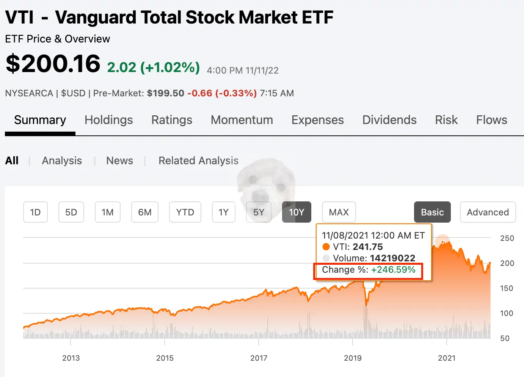Image resolution: width=524 pixels, height=377 pixels.
Task: Switch to the Ratings tab
Action: click(171, 120)
